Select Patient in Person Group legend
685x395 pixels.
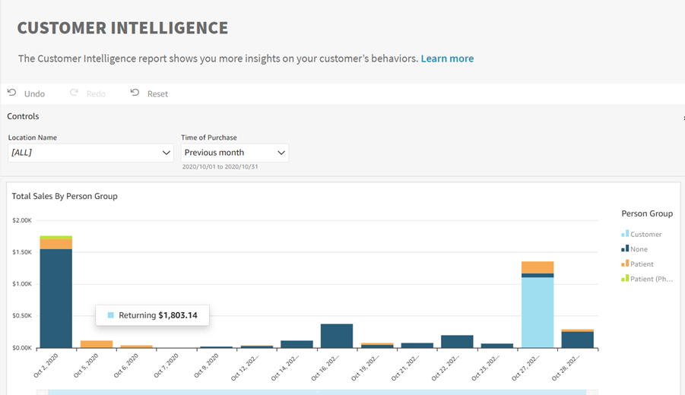tap(637, 264)
